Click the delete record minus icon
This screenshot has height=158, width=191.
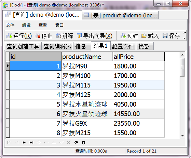pyautogui.click(x=46, y=142)
